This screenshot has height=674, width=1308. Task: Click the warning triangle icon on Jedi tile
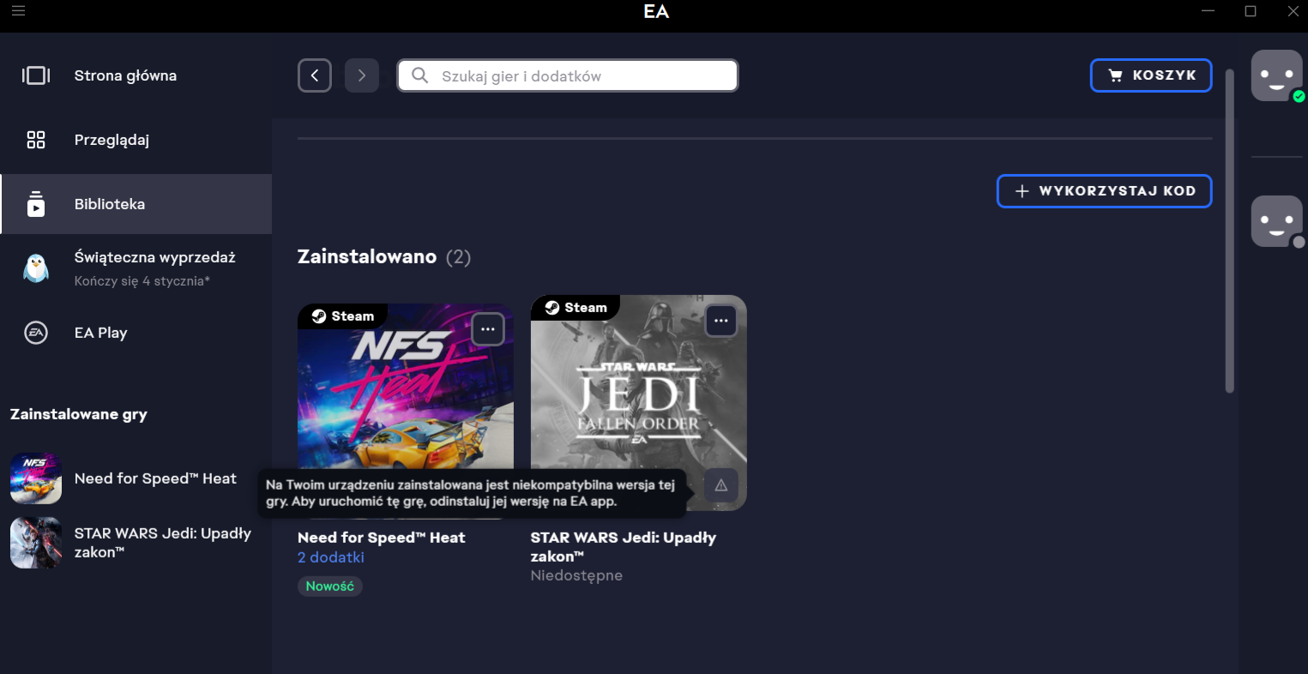pos(721,485)
